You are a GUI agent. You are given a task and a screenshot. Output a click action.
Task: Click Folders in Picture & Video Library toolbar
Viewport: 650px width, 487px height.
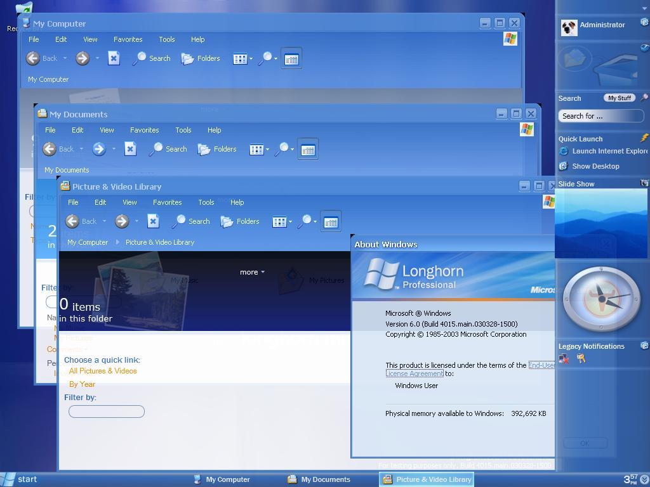(x=240, y=221)
